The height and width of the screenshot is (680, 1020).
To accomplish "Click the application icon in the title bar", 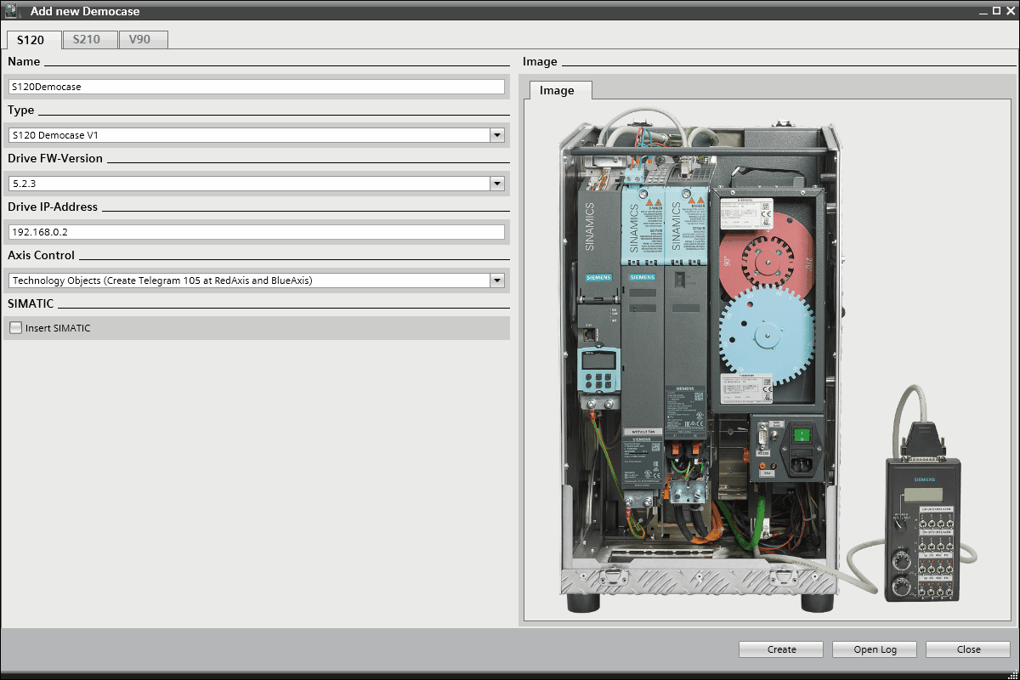I will coord(13,11).
